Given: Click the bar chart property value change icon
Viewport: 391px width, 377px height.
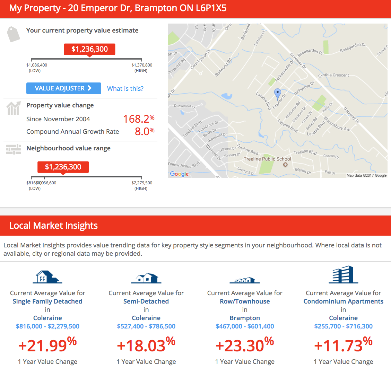Looking at the screenshot, I should 14,108.
